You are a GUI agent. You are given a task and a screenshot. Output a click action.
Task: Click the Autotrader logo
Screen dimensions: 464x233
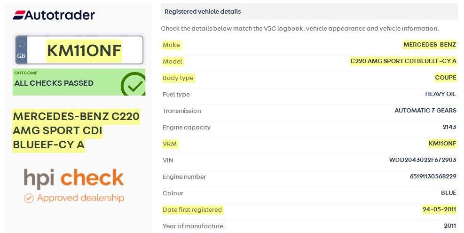[x=54, y=15]
